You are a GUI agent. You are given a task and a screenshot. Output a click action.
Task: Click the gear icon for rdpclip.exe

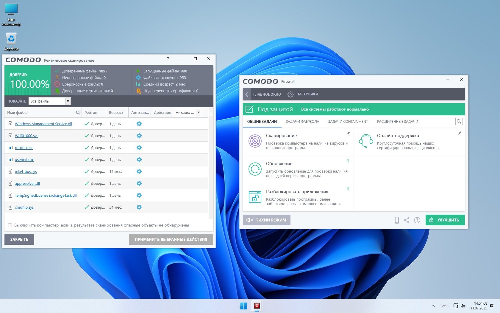click(x=139, y=148)
